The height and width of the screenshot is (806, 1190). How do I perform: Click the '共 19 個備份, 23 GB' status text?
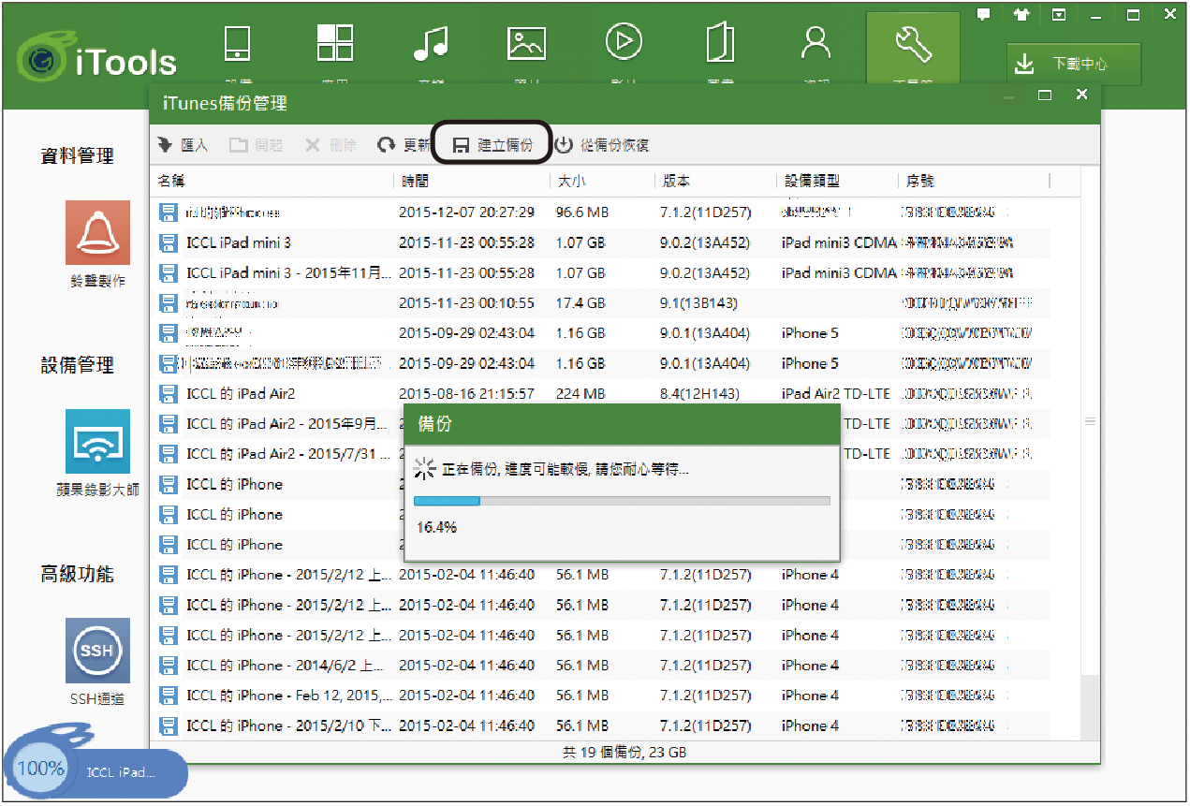[624, 753]
